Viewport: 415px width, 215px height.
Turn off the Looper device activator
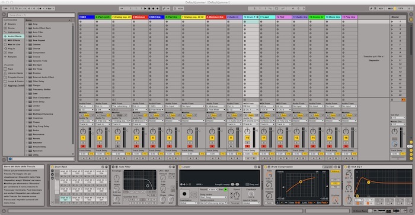(x=180, y=167)
